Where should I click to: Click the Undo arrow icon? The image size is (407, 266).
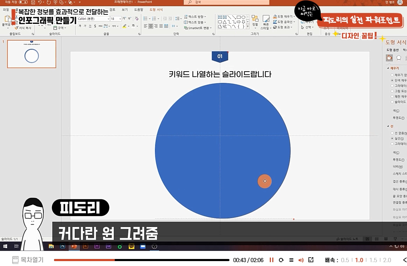click(40, 2)
